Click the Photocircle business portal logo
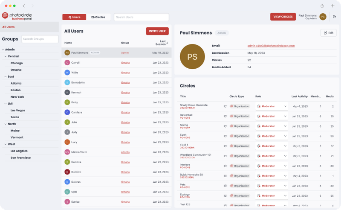The height and width of the screenshot is (210, 341). click(x=17, y=16)
